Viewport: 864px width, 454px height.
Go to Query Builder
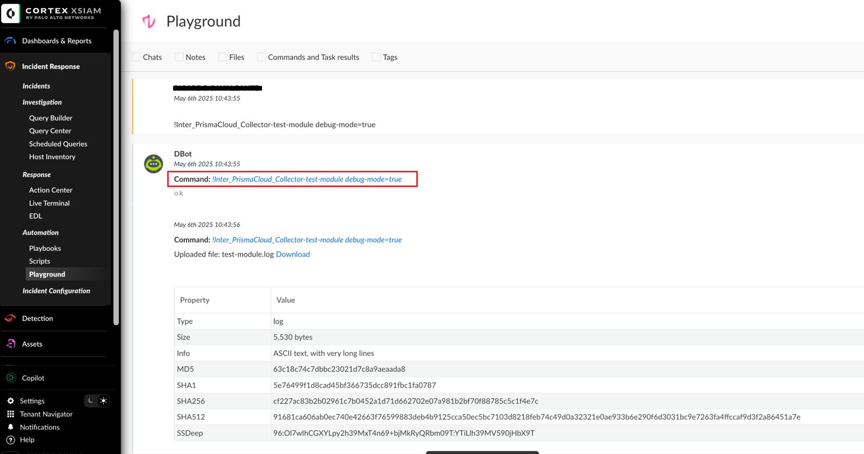[50, 118]
